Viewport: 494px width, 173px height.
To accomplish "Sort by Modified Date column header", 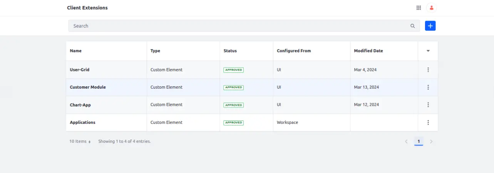I will tap(368, 51).
